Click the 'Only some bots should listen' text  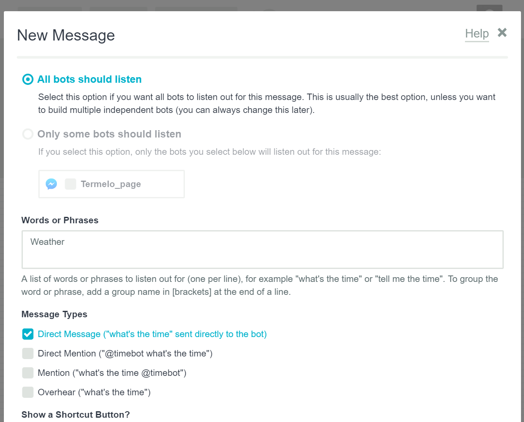109,134
